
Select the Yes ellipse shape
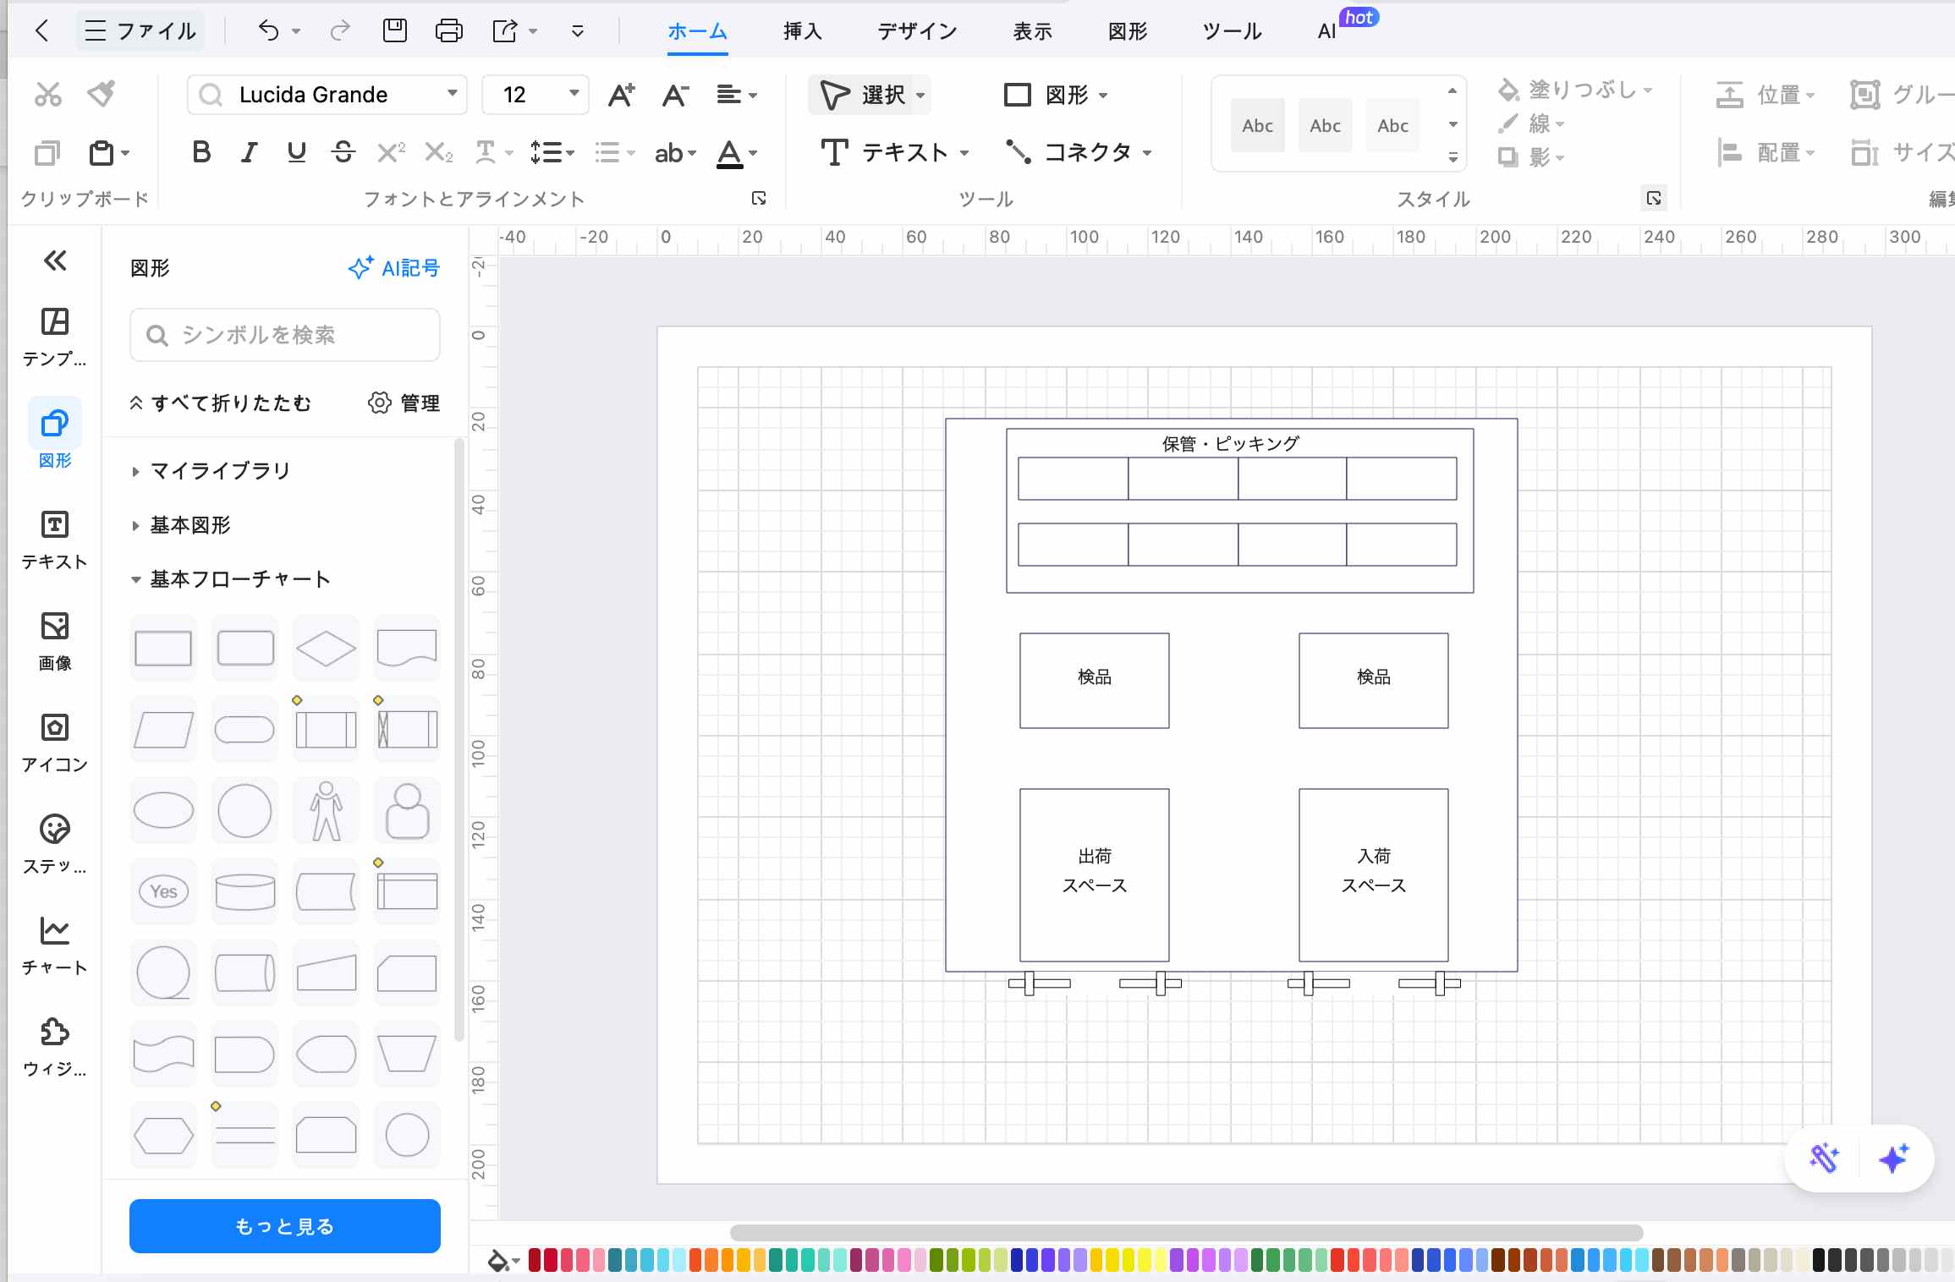(163, 891)
